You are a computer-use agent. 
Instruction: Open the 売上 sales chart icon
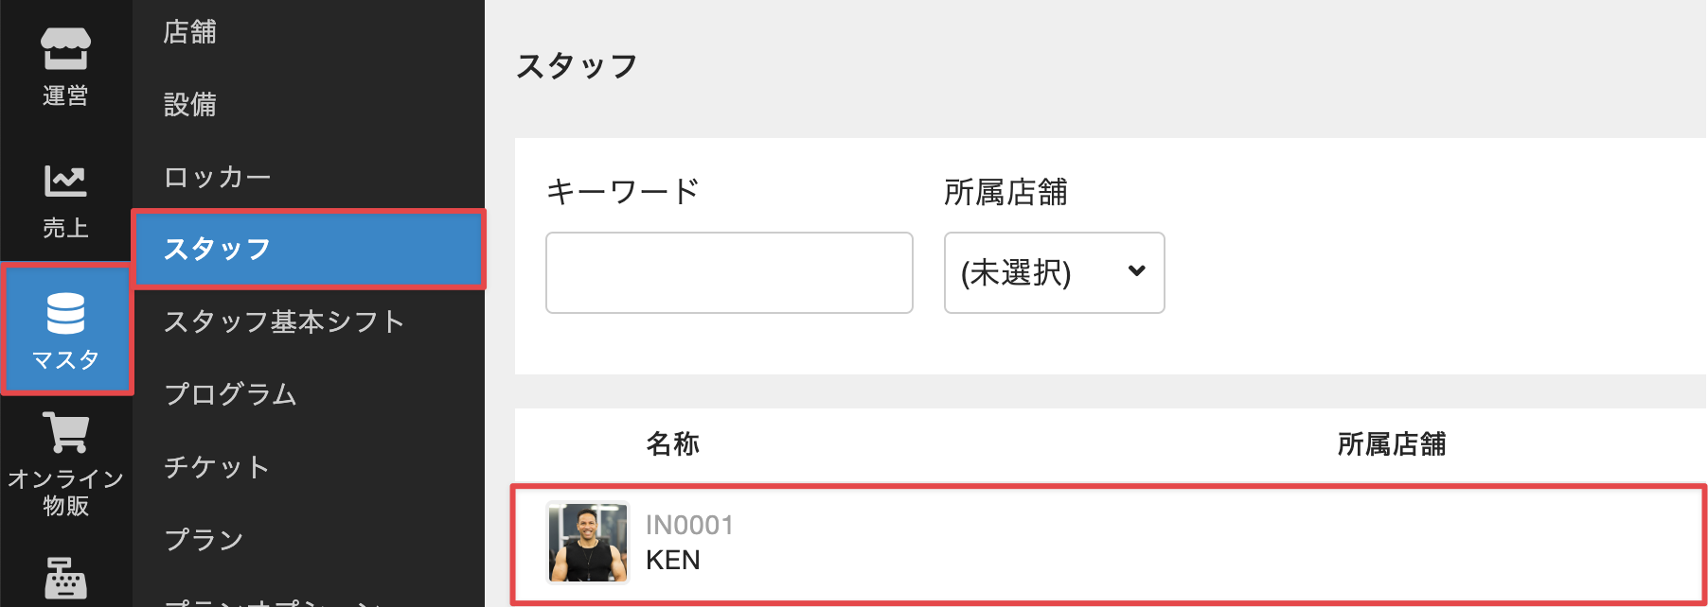point(65,182)
